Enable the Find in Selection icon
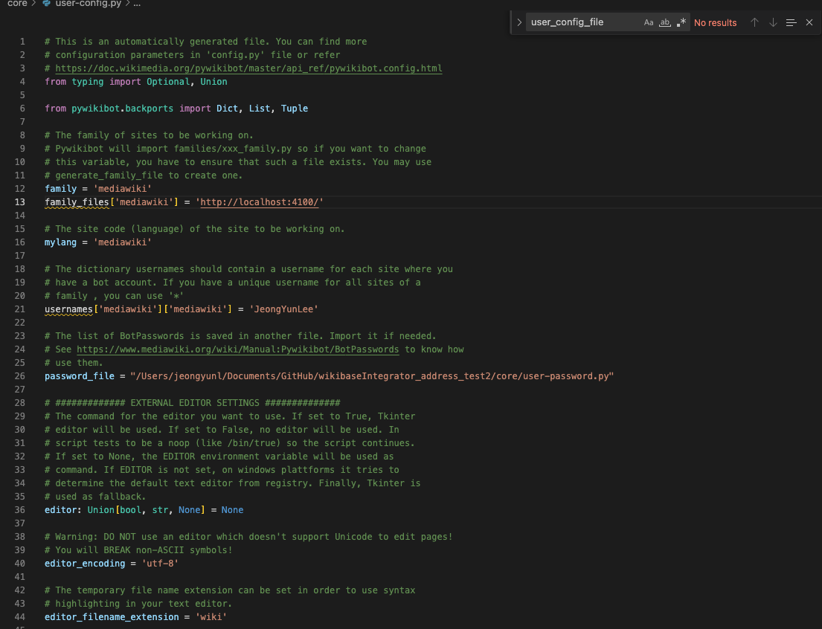822x629 pixels. coord(791,22)
